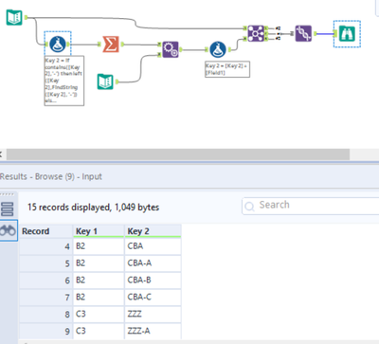Click the Browse binoculars icon in results panel
Image resolution: width=379 pixels, height=344 pixels.
pos(8,231)
